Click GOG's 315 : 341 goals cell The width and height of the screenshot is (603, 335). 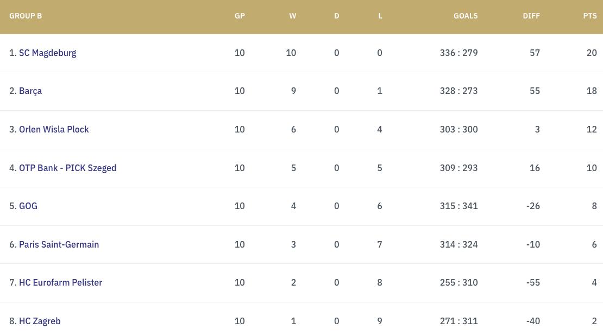[458, 206]
